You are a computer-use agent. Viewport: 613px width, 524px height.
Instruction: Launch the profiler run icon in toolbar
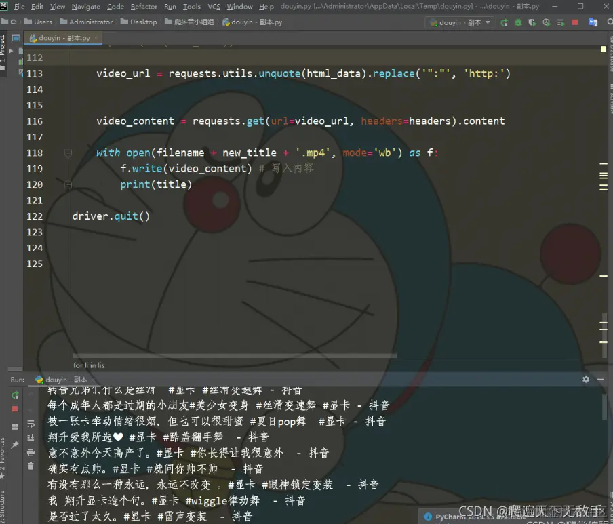tap(547, 22)
